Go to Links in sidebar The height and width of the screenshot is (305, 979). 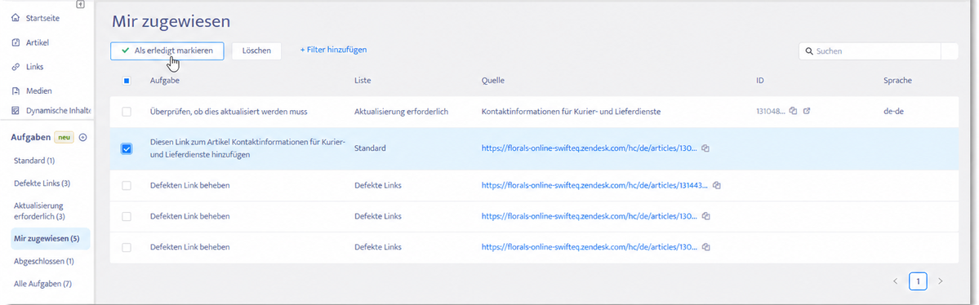34,66
